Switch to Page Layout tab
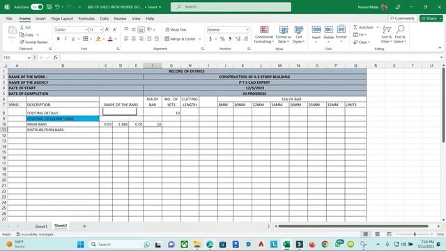This screenshot has width=446, height=251. point(62,19)
